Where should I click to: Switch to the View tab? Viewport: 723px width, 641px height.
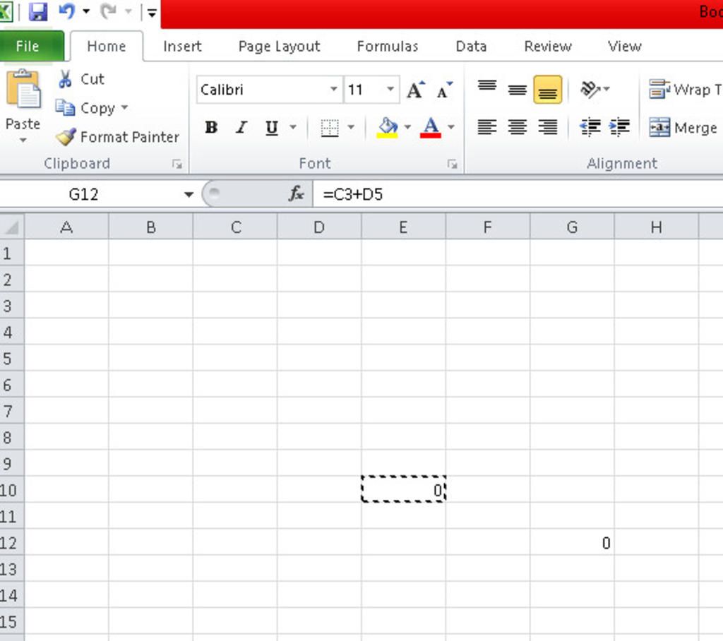click(624, 46)
